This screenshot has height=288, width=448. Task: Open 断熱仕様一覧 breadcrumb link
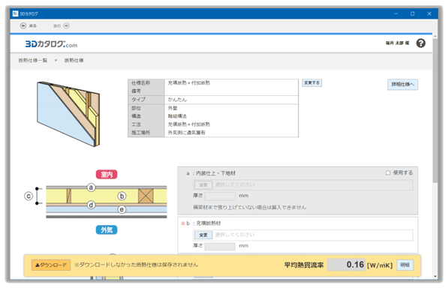pos(33,60)
